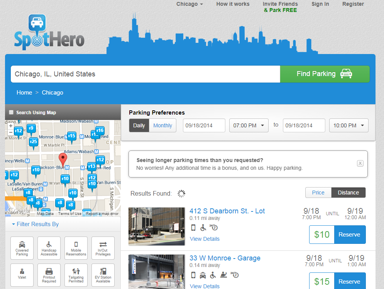
Task: Click the $15 price for Monroe garage
Action: 322,281
